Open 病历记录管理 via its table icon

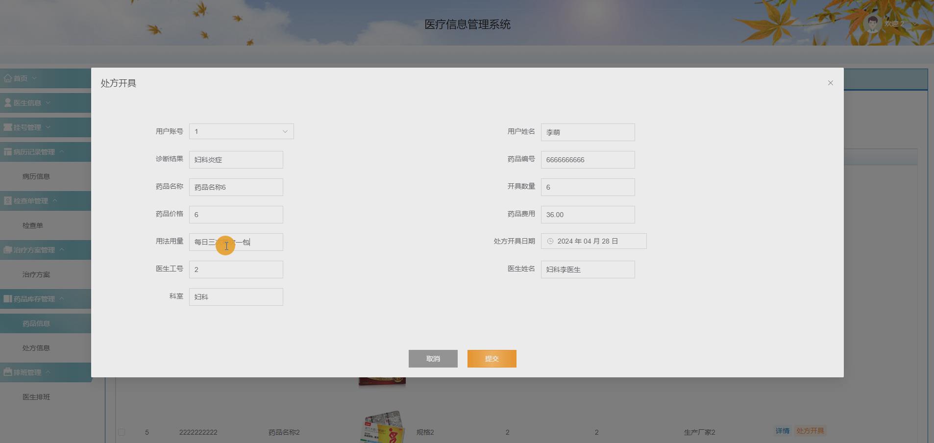coord(7,151)
